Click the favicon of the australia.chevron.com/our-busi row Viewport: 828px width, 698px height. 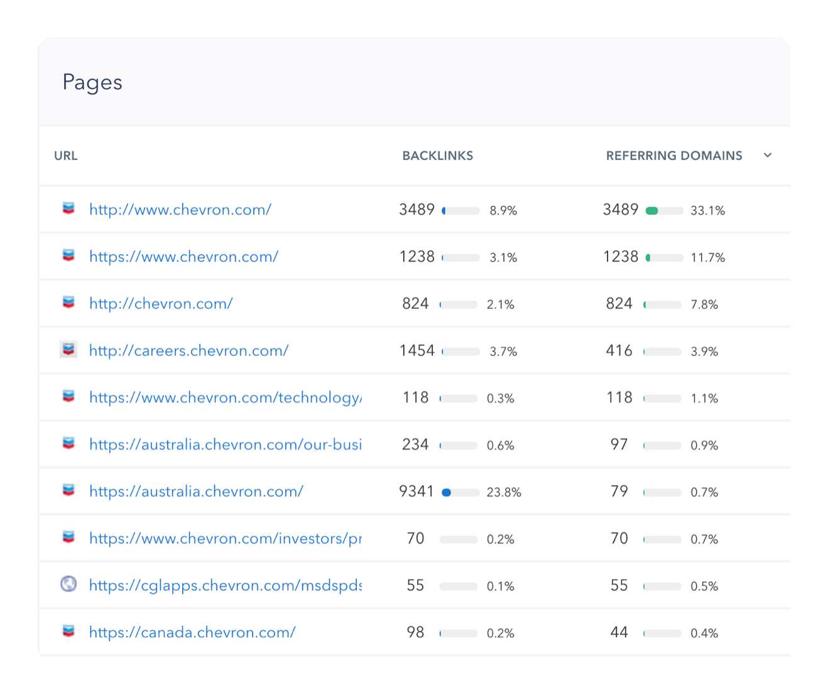(68, 443)
